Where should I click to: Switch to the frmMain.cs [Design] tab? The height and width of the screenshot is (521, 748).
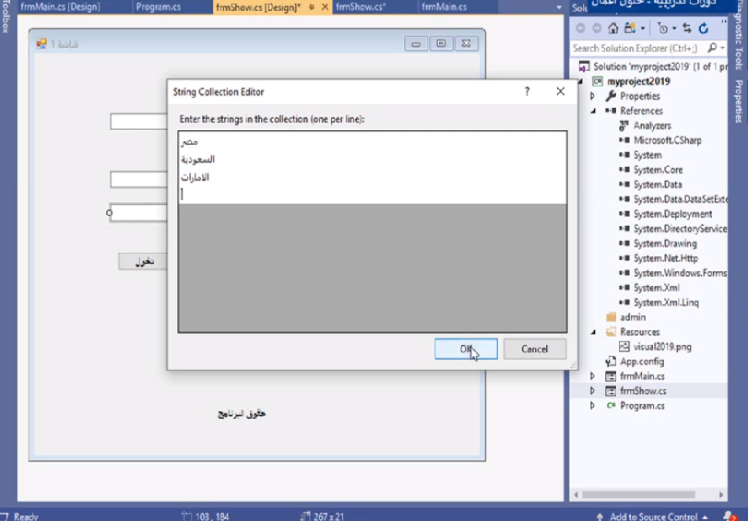point(57,6)
